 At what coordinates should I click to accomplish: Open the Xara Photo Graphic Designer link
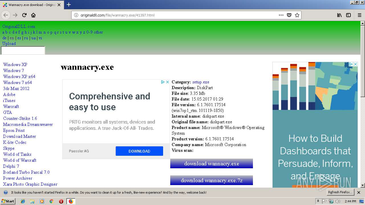30,184
